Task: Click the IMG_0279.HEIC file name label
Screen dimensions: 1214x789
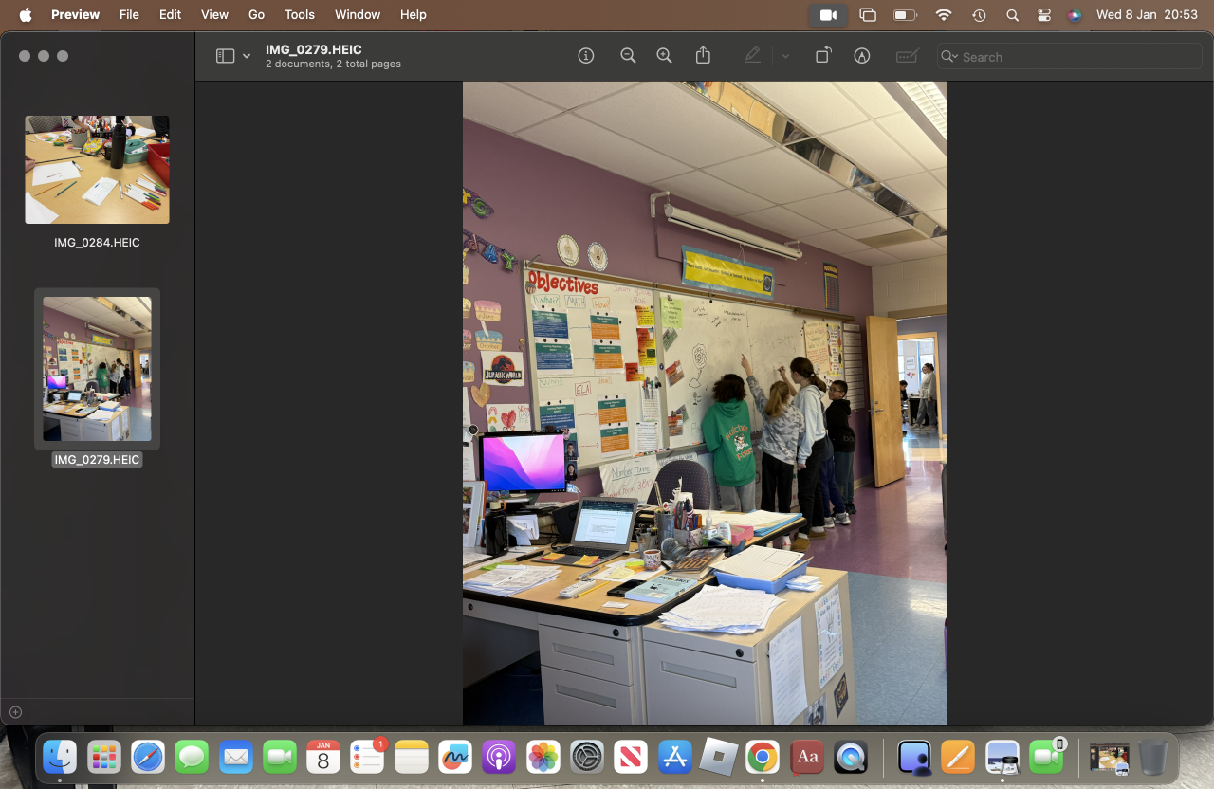Action: [97, 460]
